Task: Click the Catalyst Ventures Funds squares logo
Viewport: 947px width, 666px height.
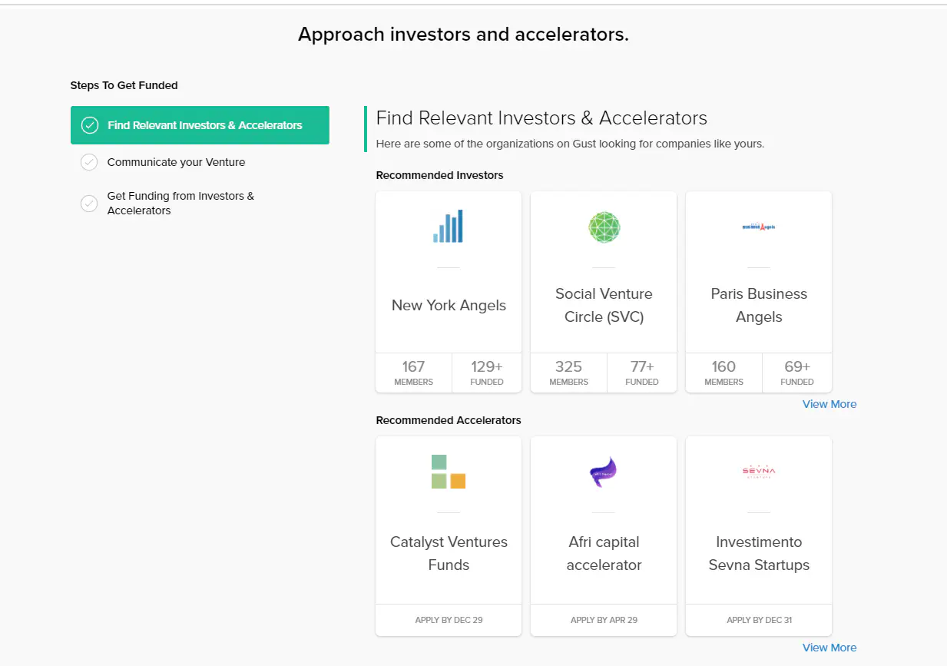Action: (x=448, y=474)
